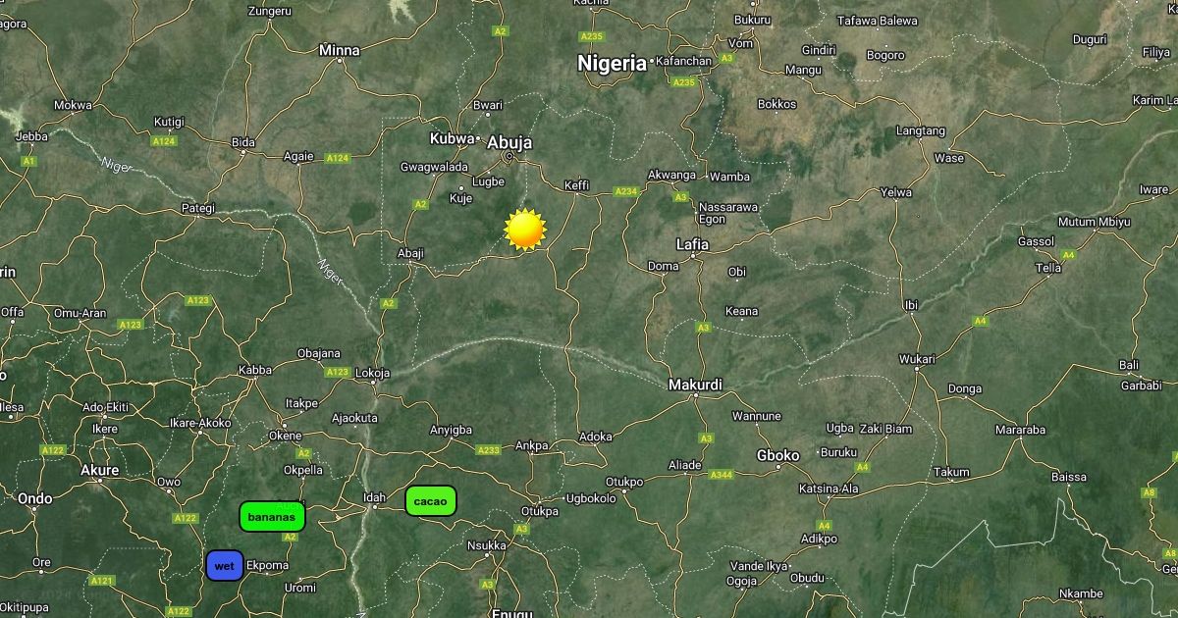Click the 'Obajana' town label
The image size is (1178, 618).
point(319,353)
